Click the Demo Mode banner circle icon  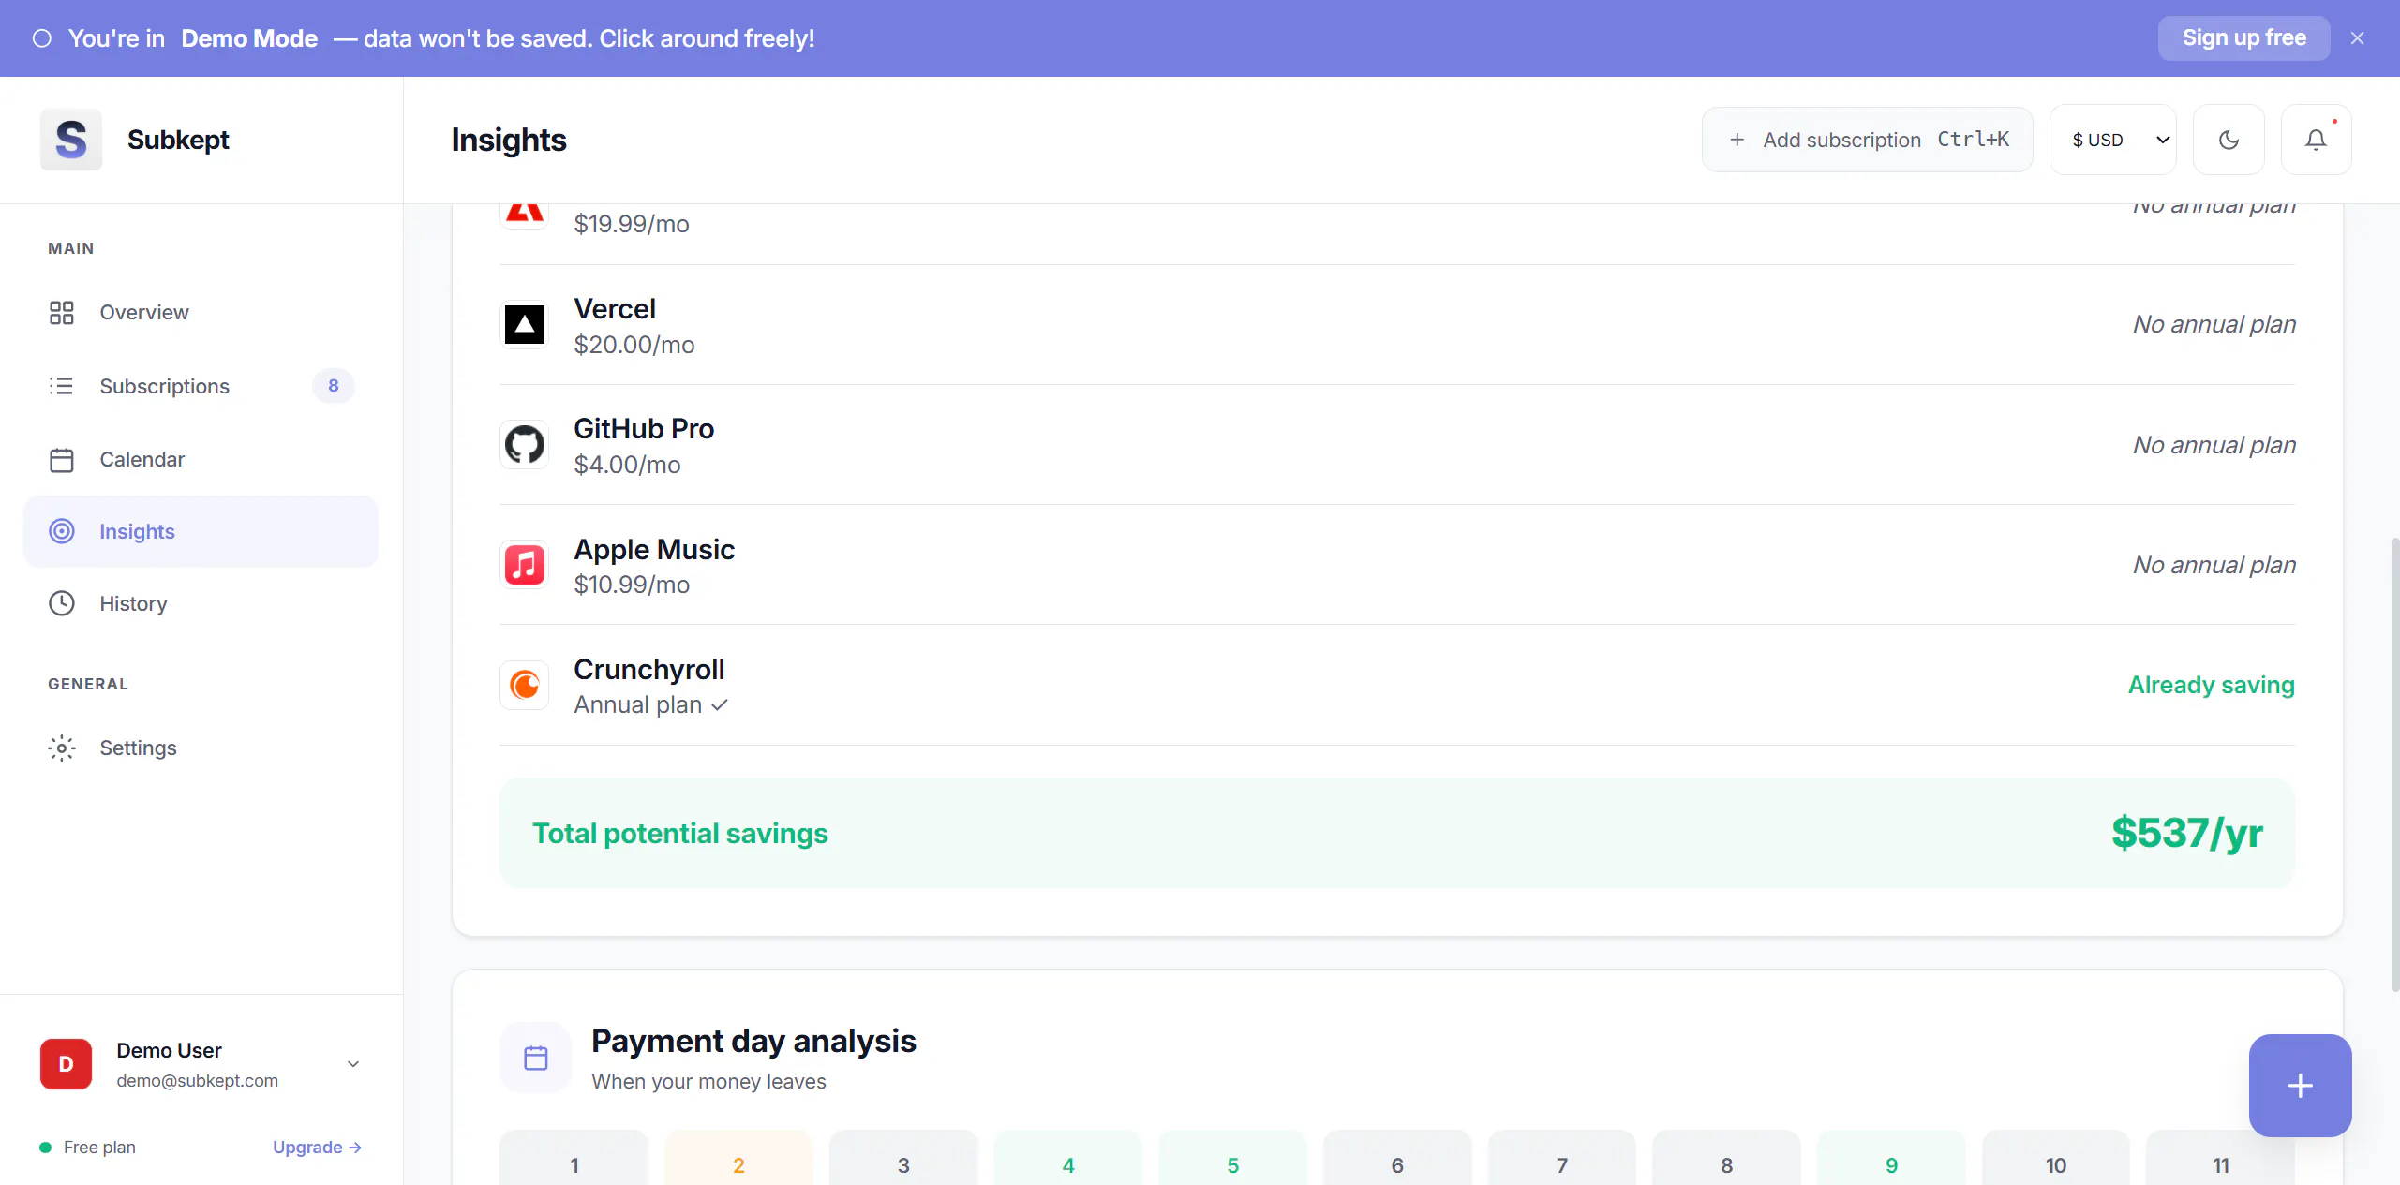pyautogui.click(x=42, y=38)
